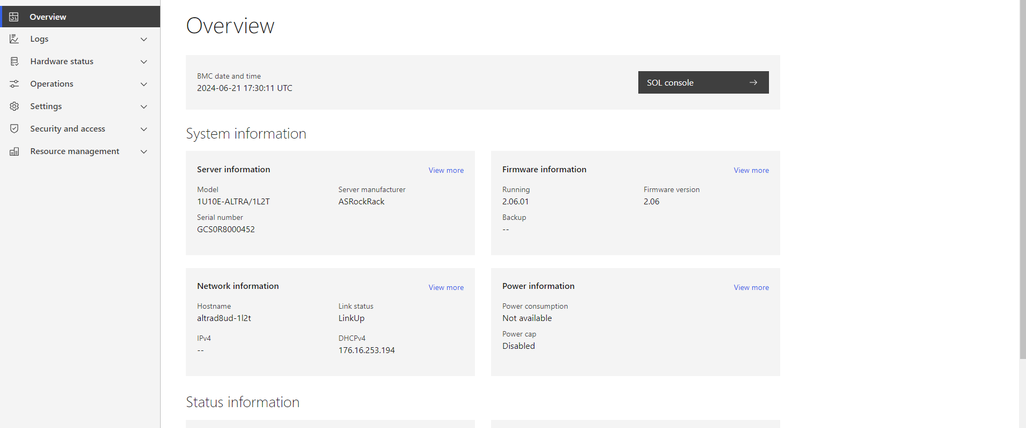Click hostname altrad8ud-1l2t
Viewport: 1026px width, 428px height.
click(224, 318)
